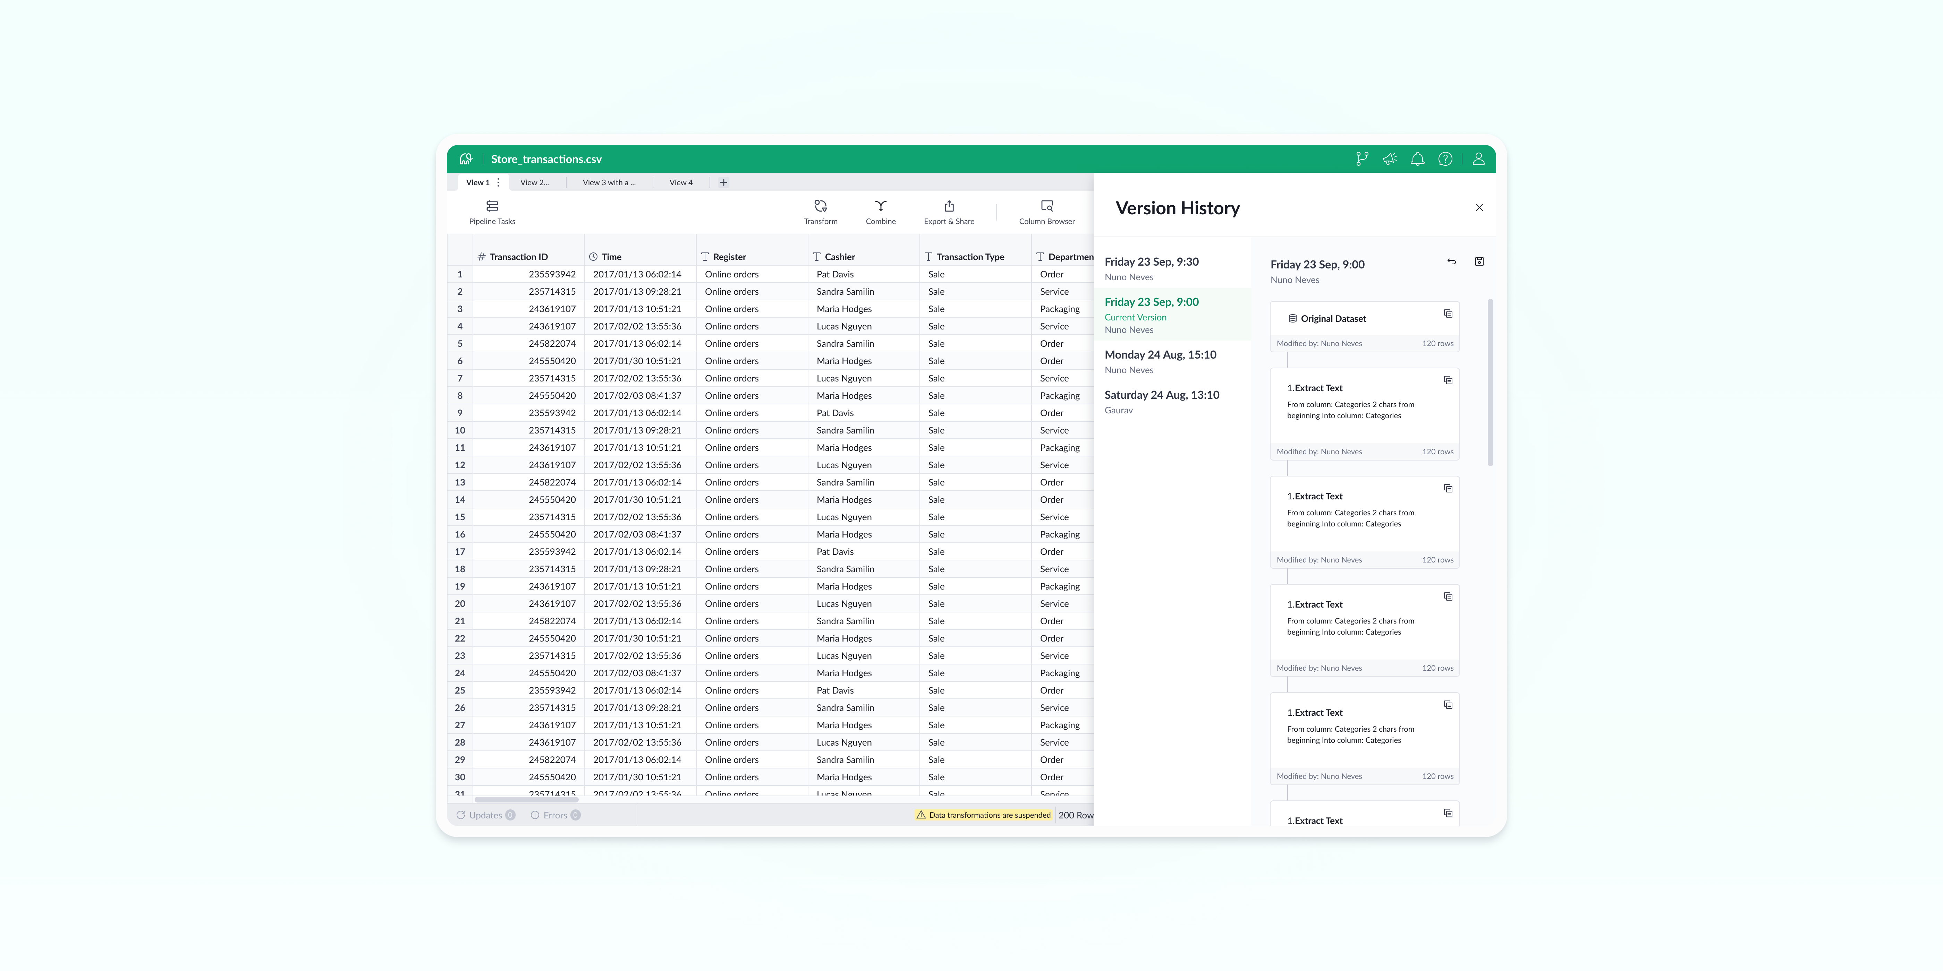Screen dimensions: 1943x971
Task: Click the Transaction Type column header
Action: coord(975,257)
